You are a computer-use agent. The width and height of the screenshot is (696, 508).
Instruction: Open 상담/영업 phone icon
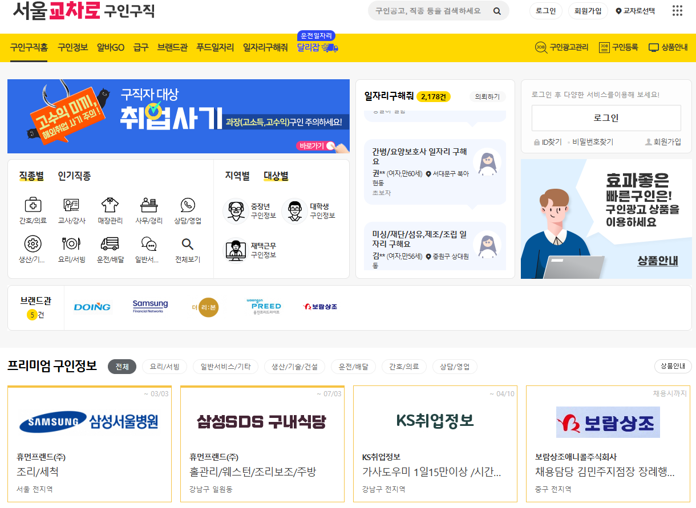pyautogui.click(x=188, y=205)
